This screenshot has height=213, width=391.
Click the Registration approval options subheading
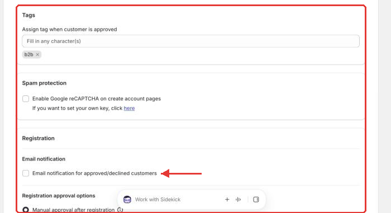point(59,196)
